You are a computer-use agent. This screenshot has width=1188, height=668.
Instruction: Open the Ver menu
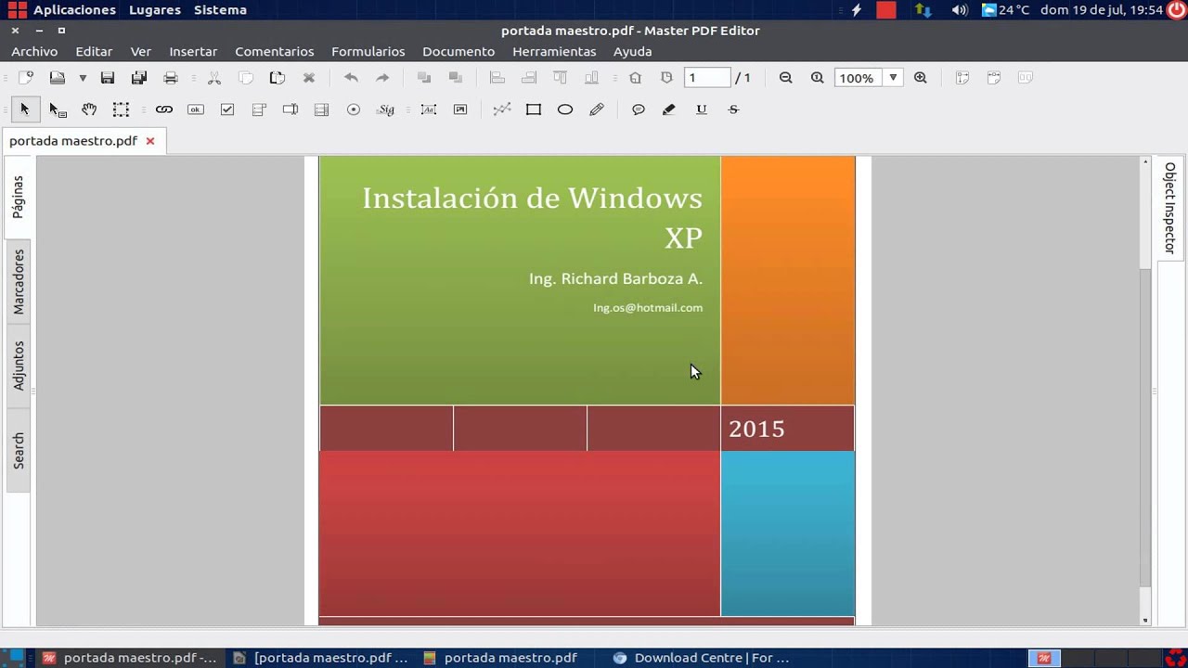coord(141,51)
